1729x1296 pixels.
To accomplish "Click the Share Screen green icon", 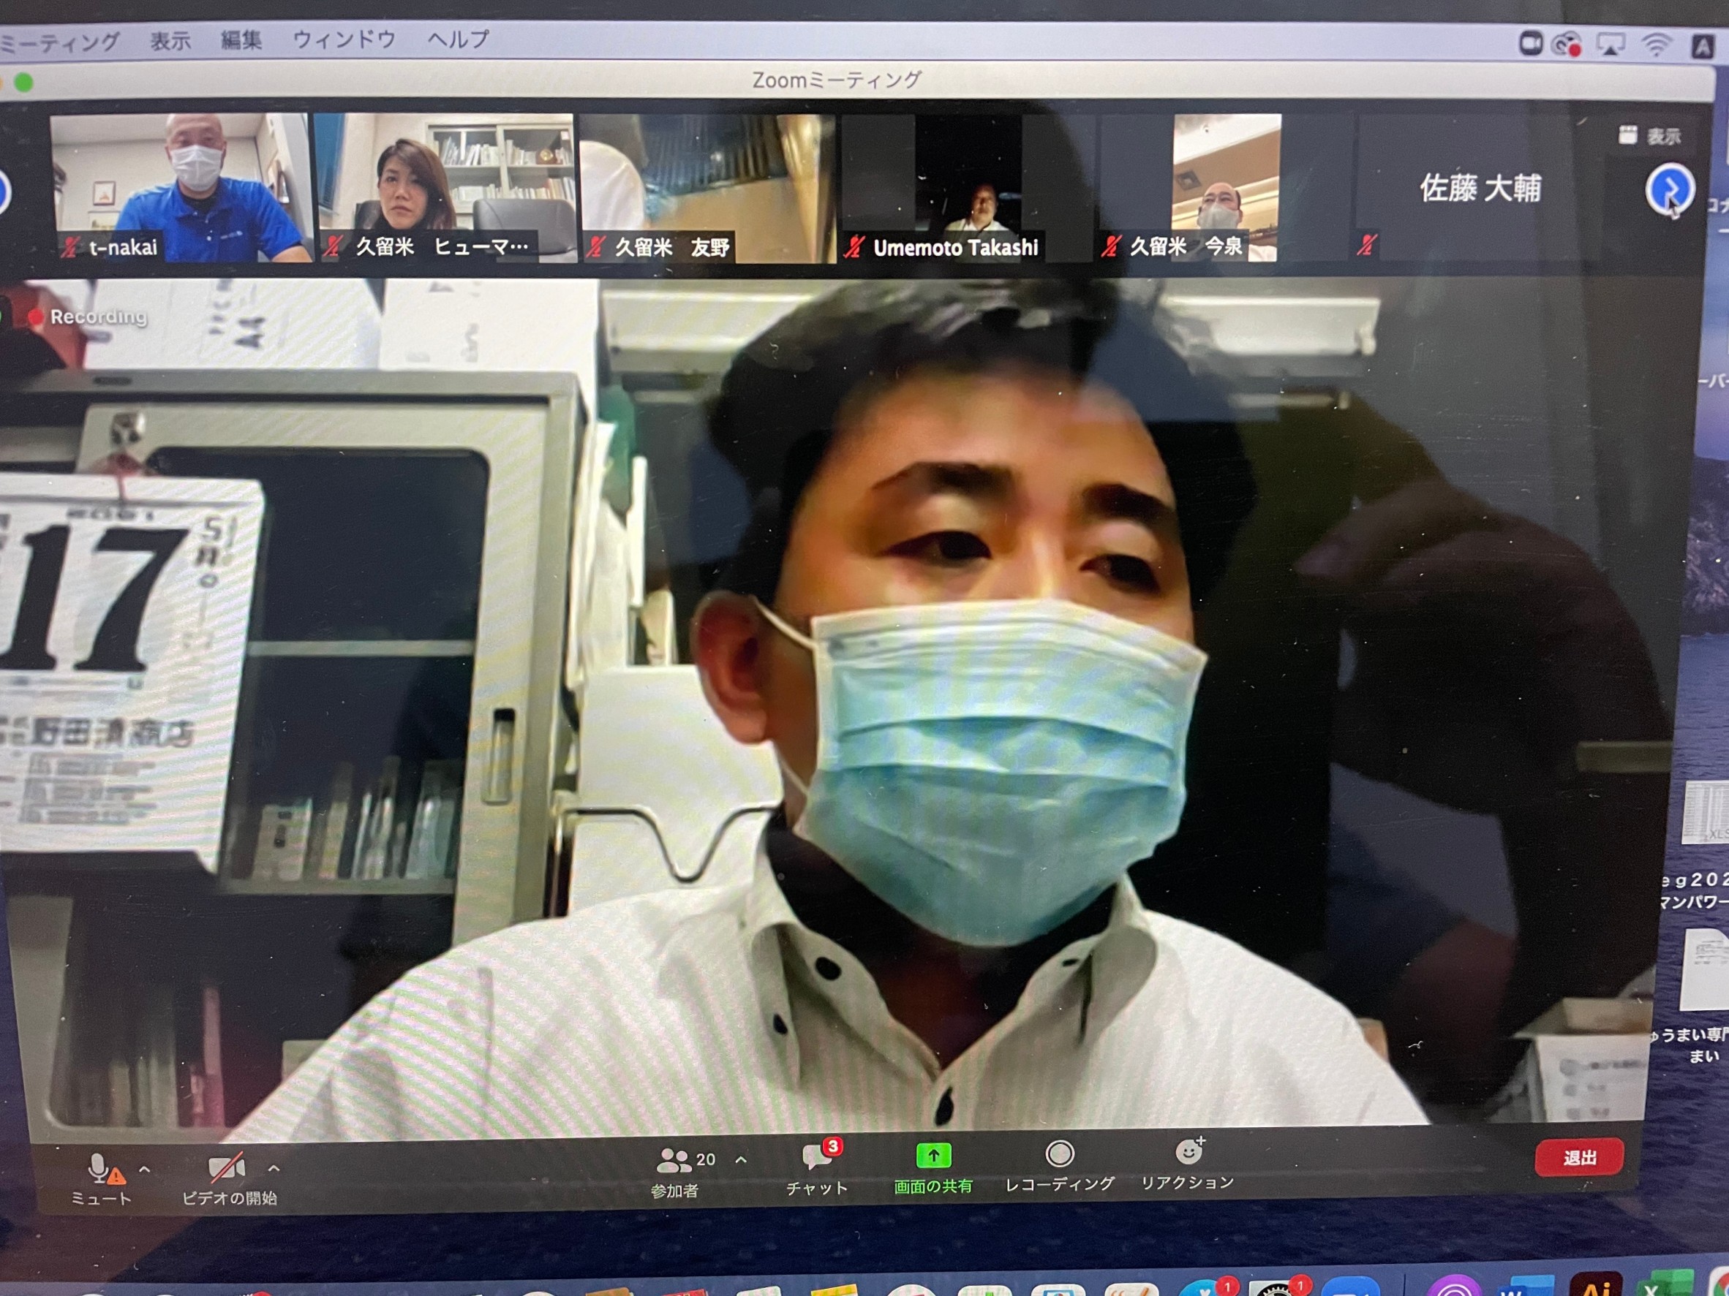I will click(x=933, y=1155).
